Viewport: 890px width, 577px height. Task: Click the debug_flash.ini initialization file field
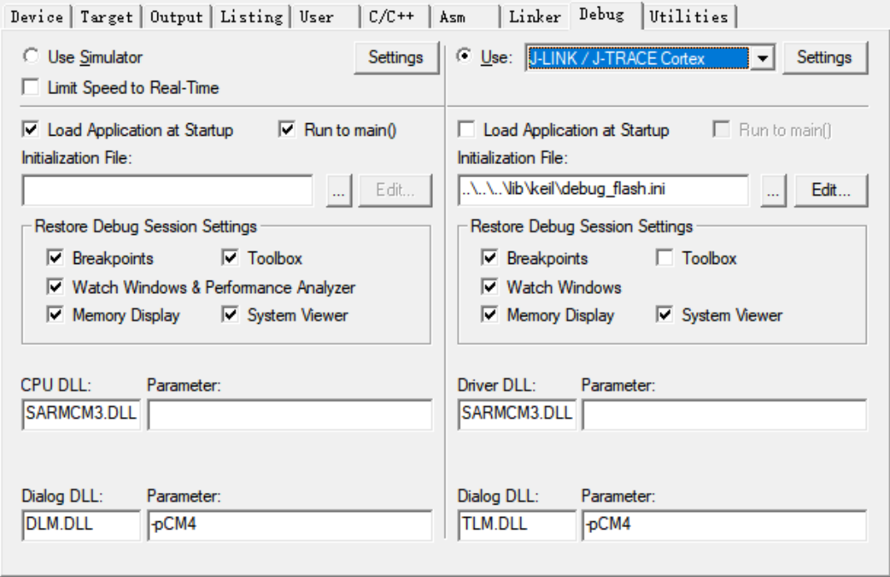(601, 190)
